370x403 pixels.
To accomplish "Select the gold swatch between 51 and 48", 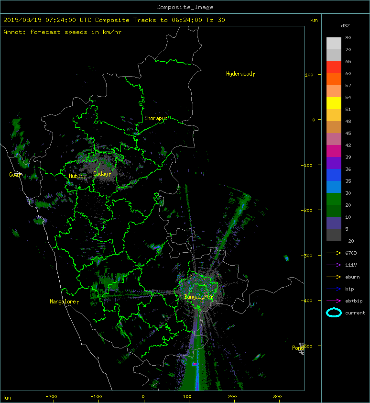I will tap(334, 115).
